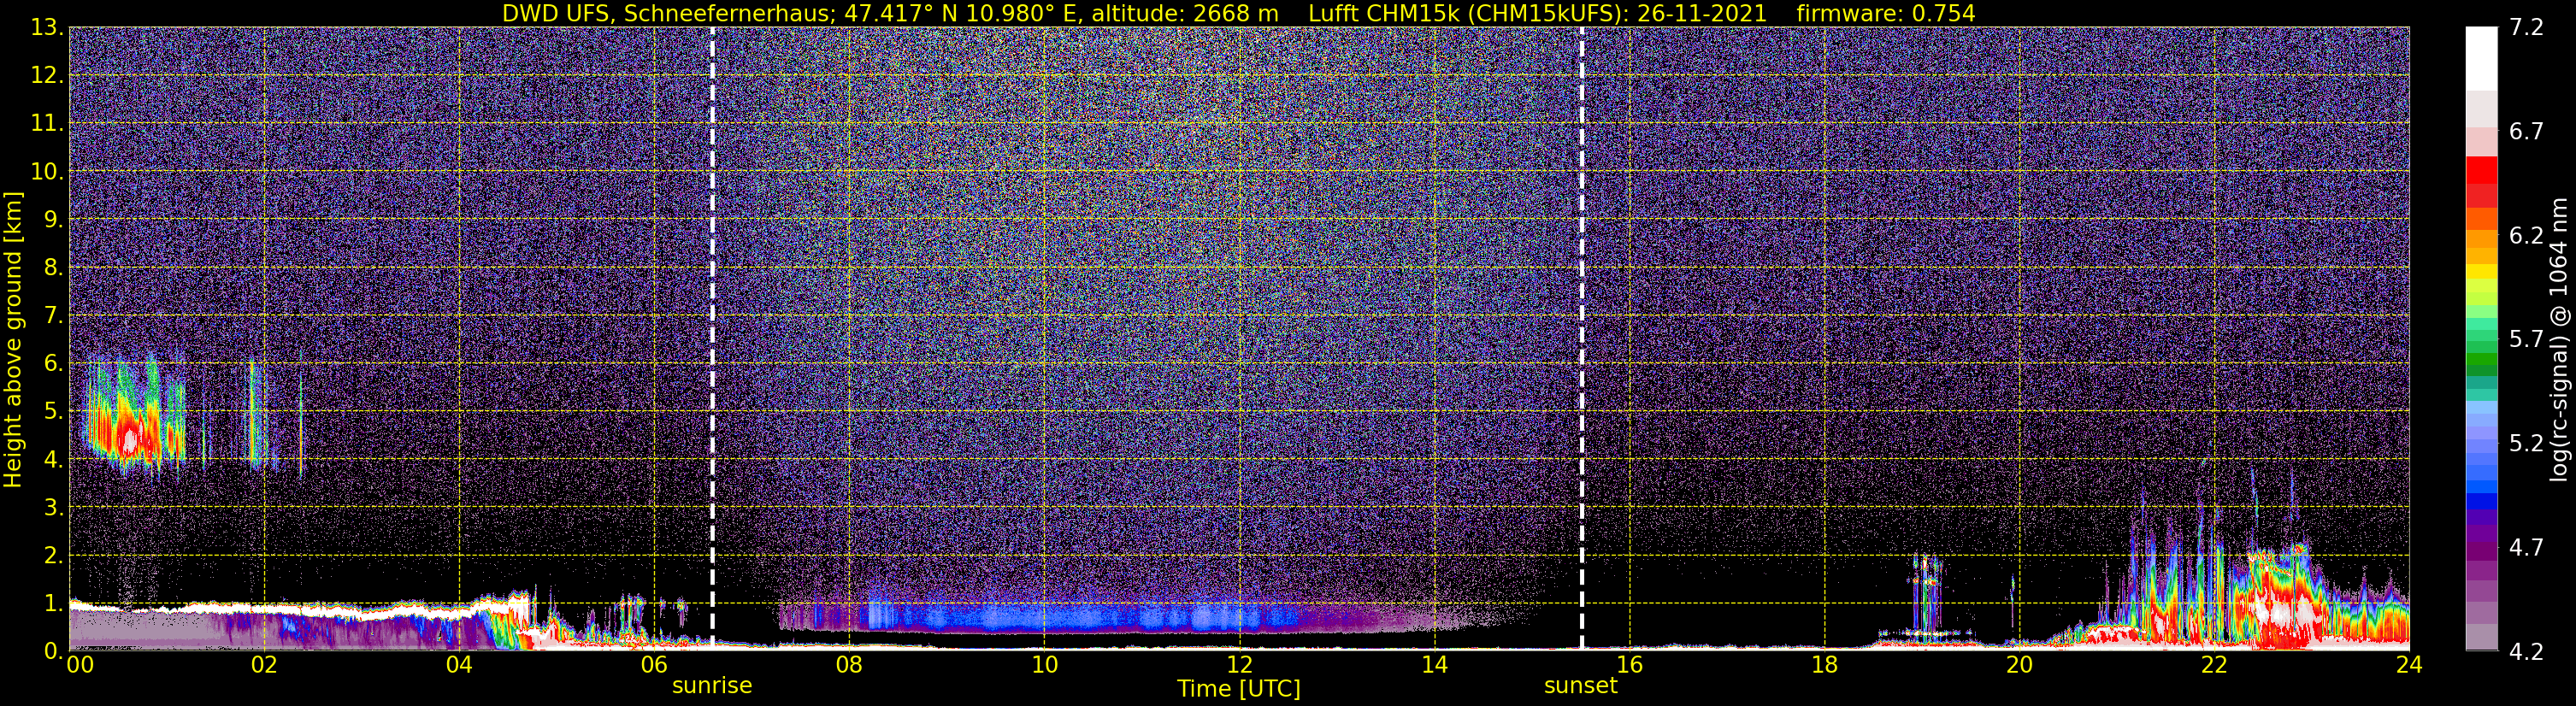Click the red cloud core near 00:30 at 4.5 km

click(x=129, y=437)
